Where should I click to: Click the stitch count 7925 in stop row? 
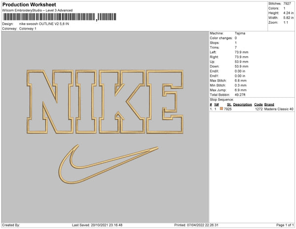tap(227, 109)
